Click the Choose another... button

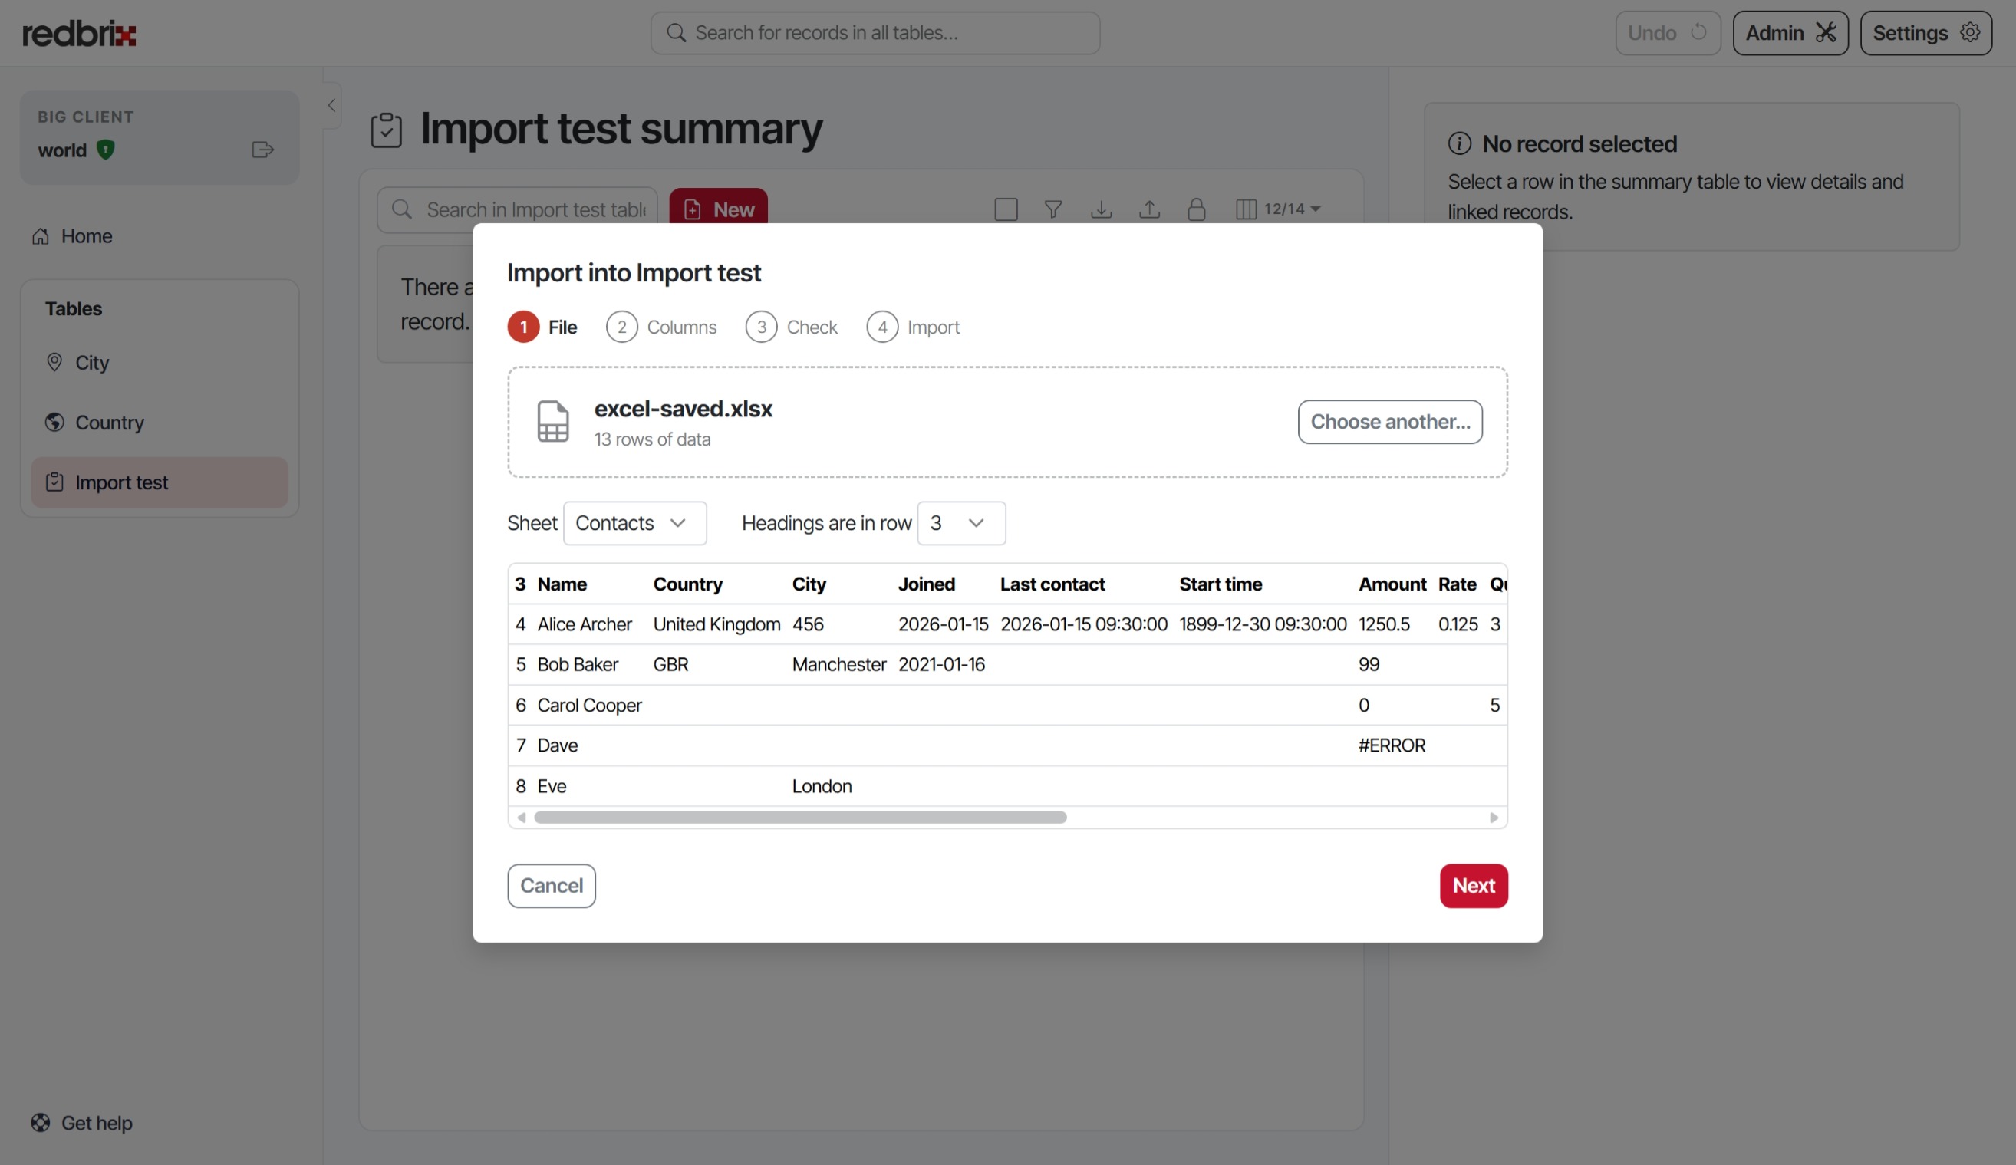1389,421
